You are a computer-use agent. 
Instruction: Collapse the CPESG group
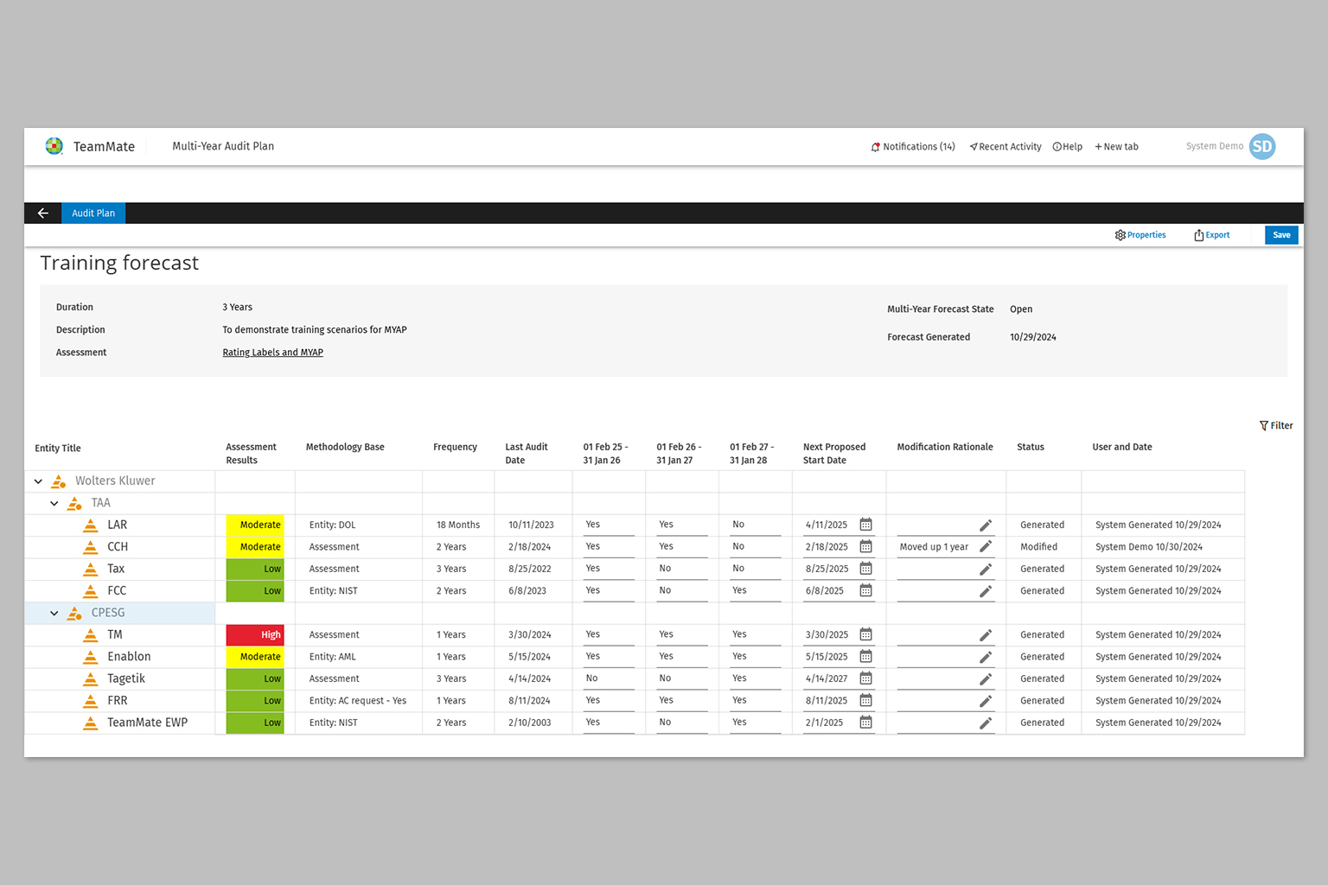click(54, 614)
